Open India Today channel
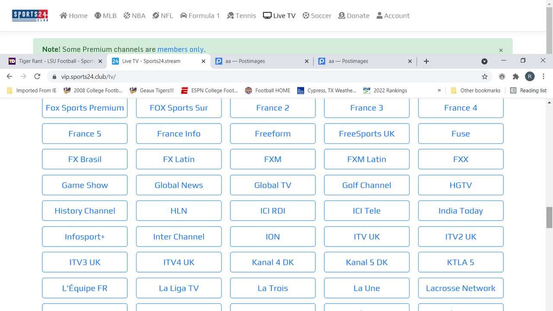Image resolution: width=553 pixels, height=311 pixels. pos(461,211)
